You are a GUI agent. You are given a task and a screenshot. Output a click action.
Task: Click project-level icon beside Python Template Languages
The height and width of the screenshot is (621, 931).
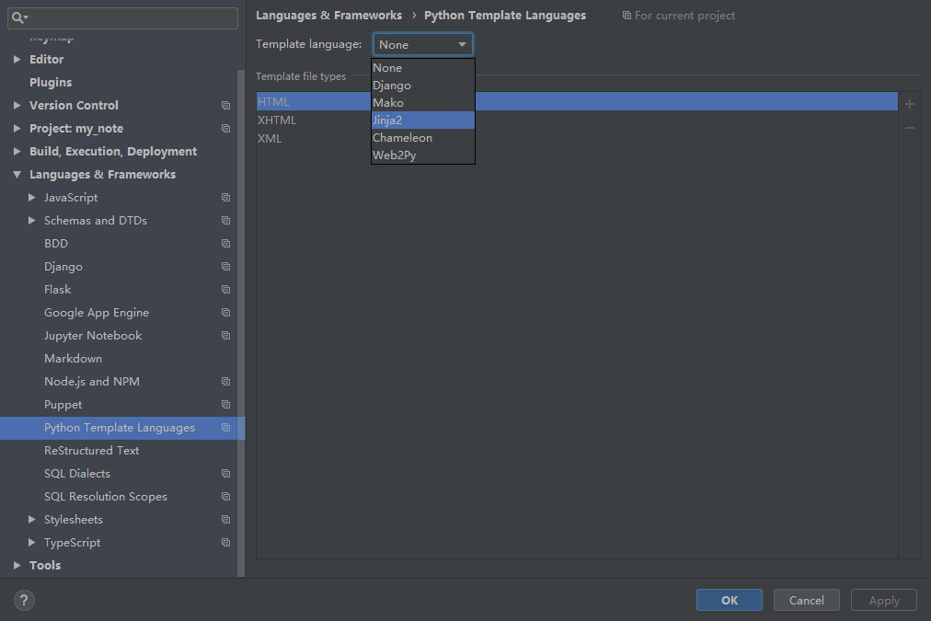[x=225, y=428]
